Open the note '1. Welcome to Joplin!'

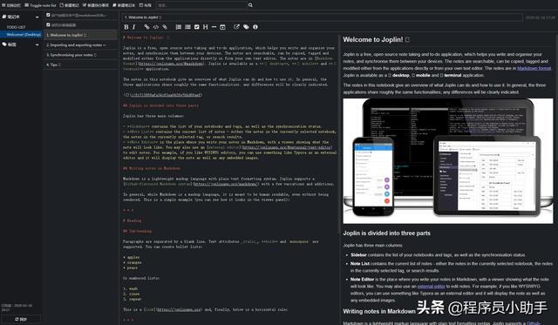(80, 35)
